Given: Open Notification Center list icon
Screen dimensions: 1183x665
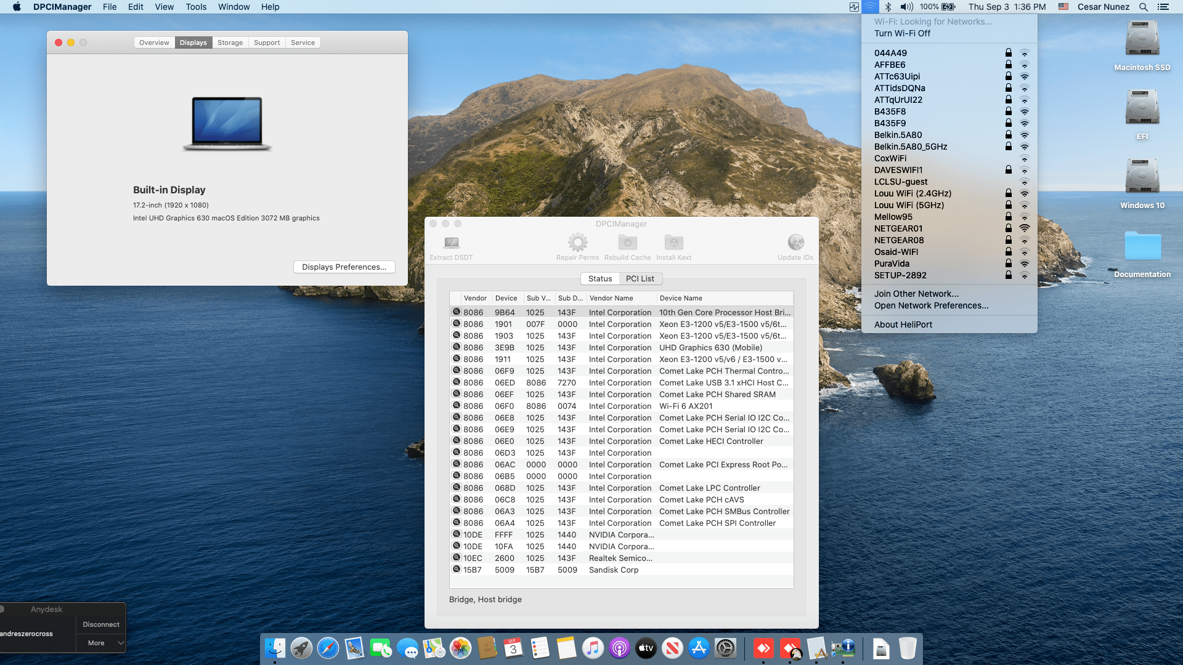Looking at the screenshot, I should click(x=1163, y=7).
